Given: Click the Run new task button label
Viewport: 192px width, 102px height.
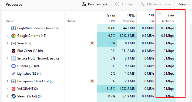Looking at the screenshot, I should (97, 4).
